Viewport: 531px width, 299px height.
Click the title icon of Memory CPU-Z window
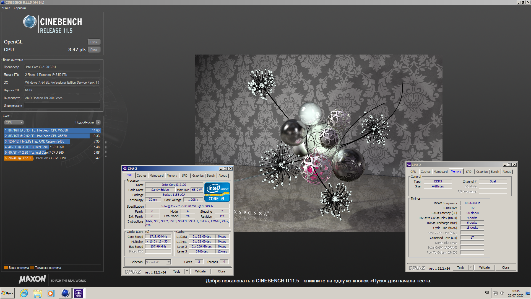409,165
